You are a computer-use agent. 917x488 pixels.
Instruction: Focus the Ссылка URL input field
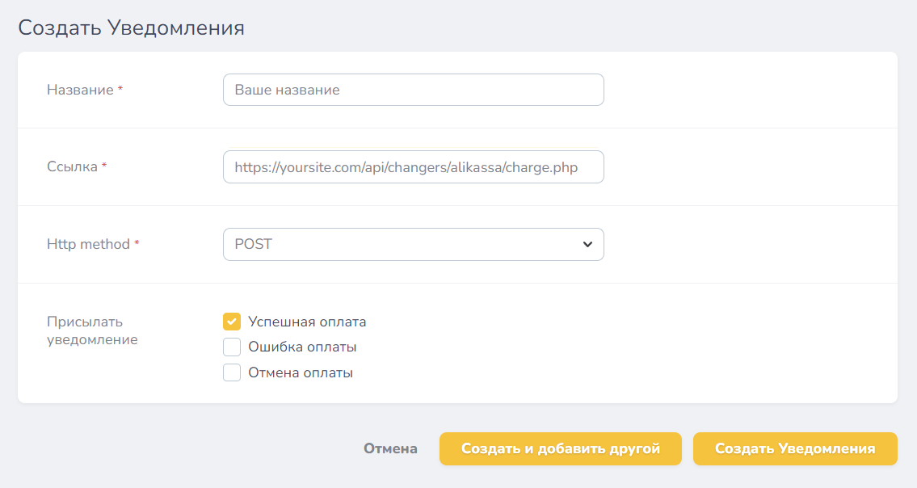(x=413, y=167)
